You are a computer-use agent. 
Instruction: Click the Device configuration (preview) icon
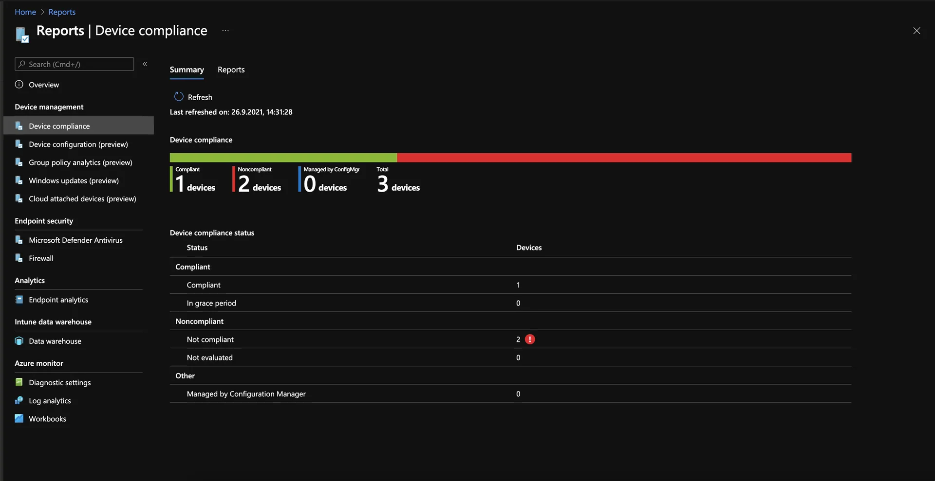[x=19, y=144]
